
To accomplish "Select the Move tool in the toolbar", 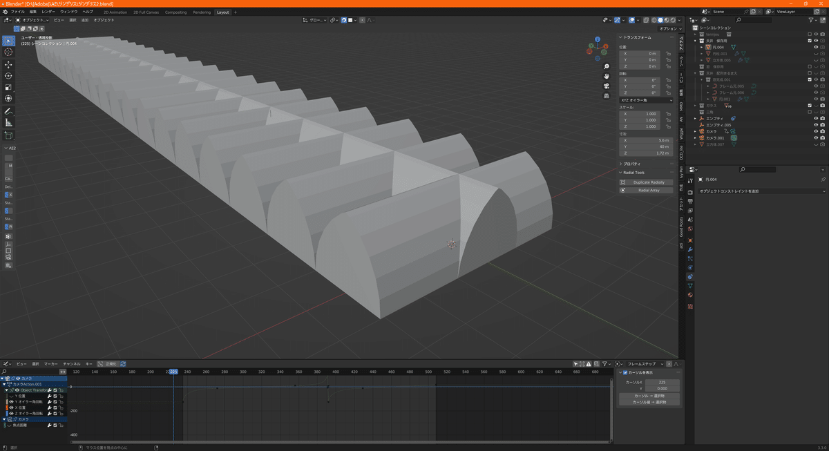I will [x=8, y=64].
